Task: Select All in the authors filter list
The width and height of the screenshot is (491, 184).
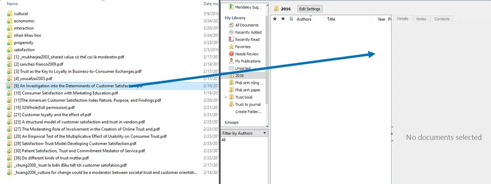Action: click(x=224, y=140)
